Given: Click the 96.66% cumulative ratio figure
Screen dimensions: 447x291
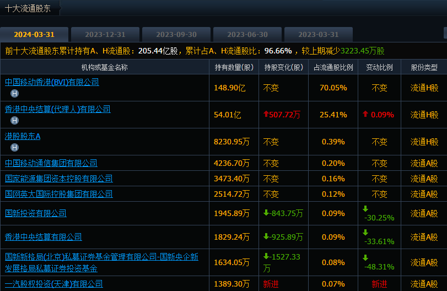Looking at the screenshot, I should 278,51.
